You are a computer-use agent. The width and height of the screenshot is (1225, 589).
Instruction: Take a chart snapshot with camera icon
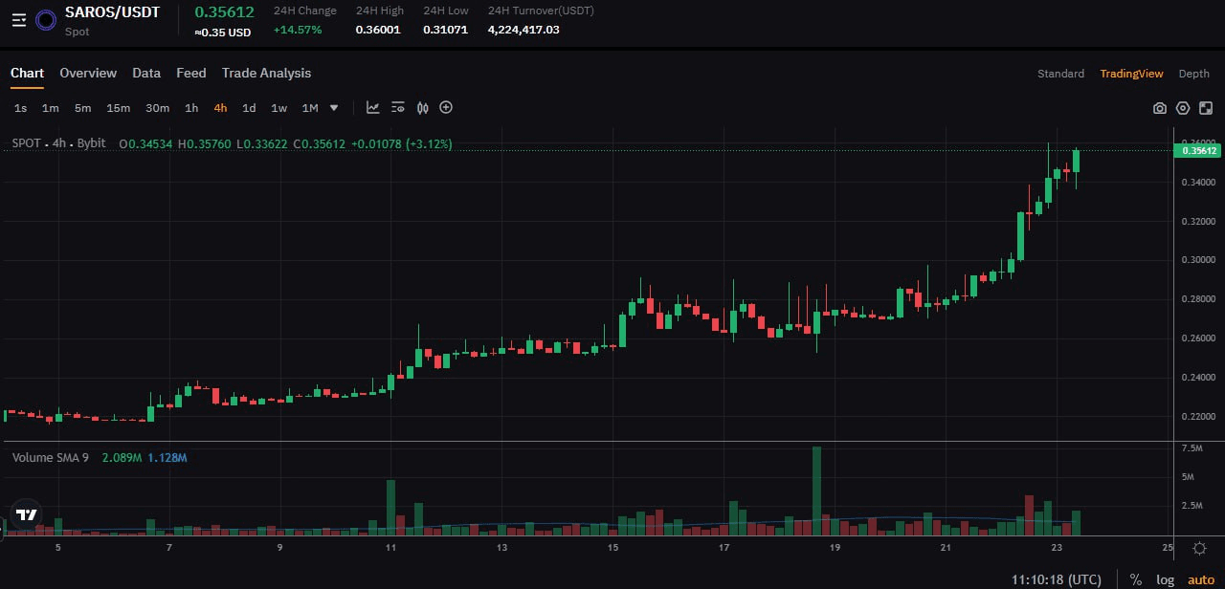point(1160,108)
